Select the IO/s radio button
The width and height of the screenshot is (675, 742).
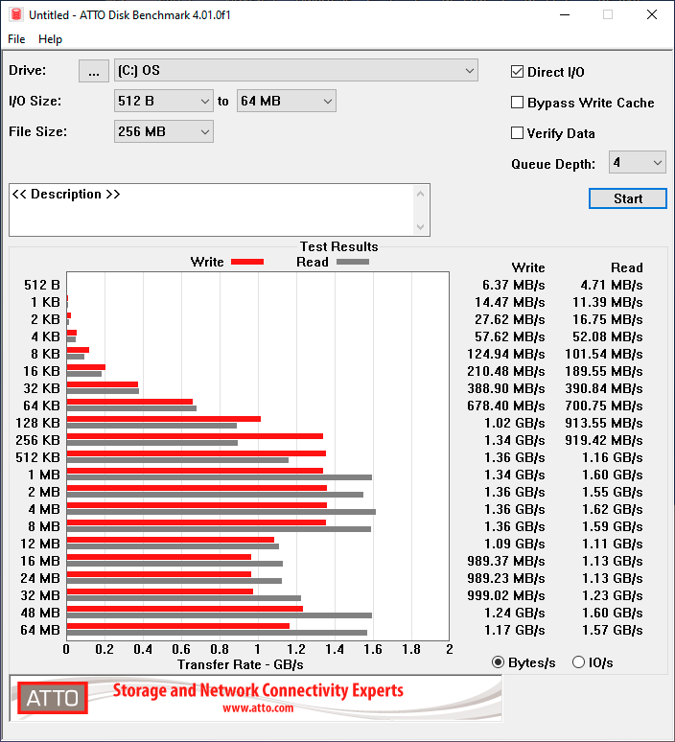(578, 662)
